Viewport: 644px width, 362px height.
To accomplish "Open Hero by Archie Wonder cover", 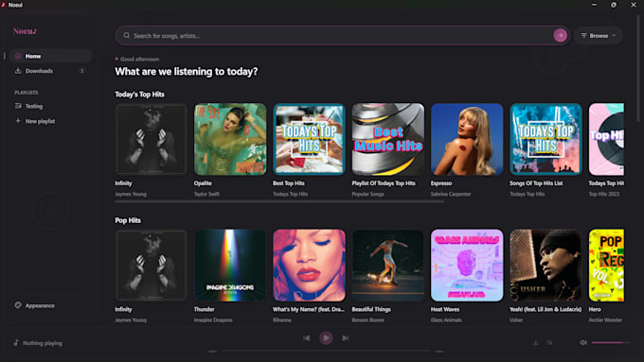I will pos(606,266).
